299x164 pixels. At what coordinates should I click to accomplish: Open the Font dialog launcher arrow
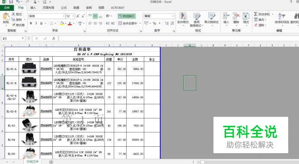84,31
